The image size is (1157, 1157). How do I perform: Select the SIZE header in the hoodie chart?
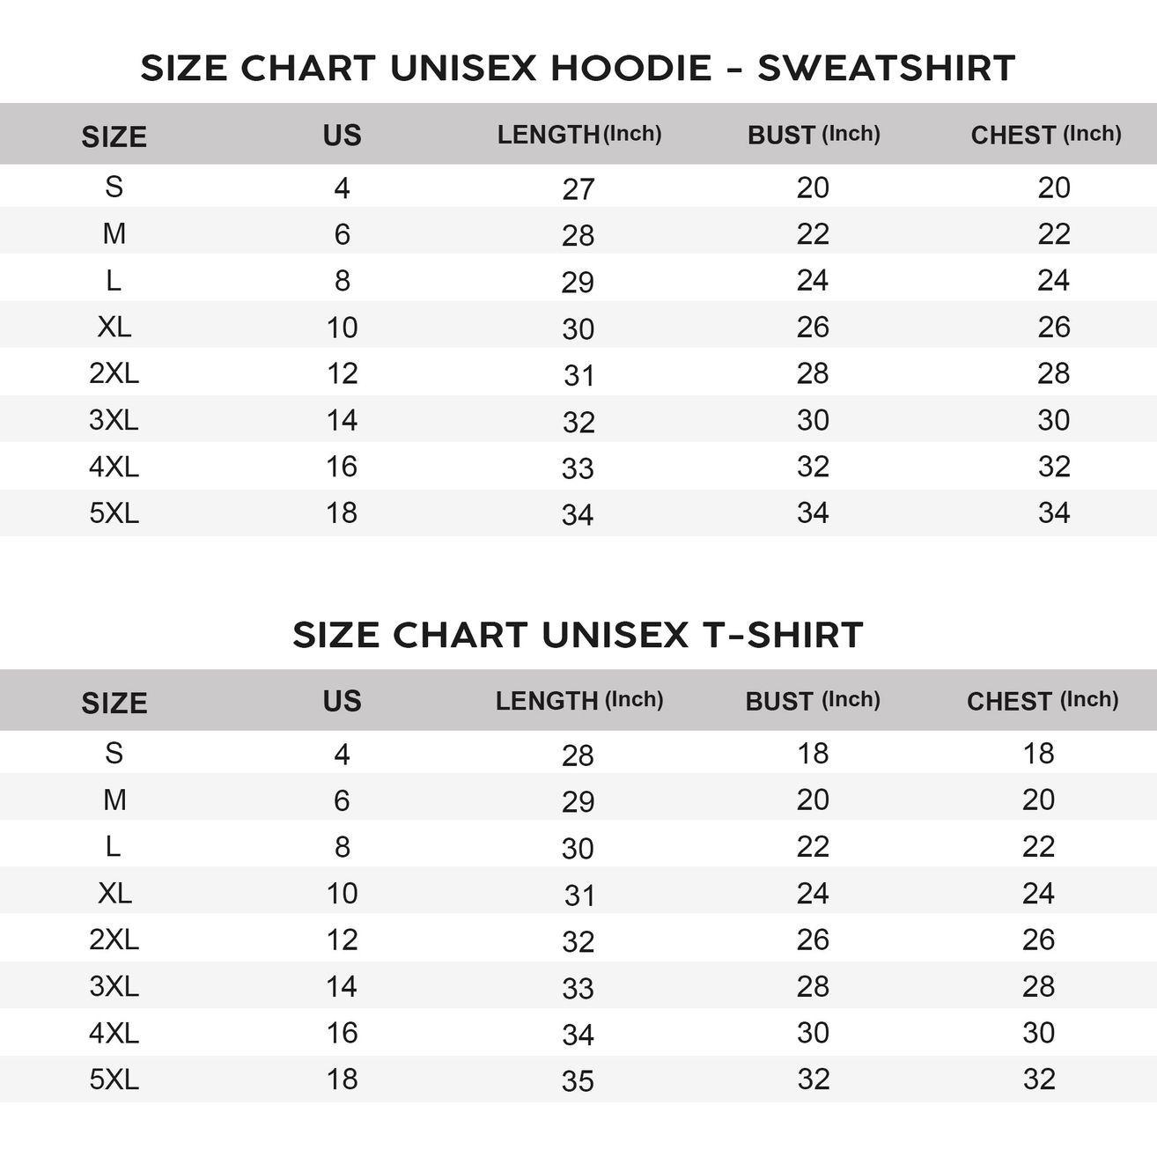114,136
